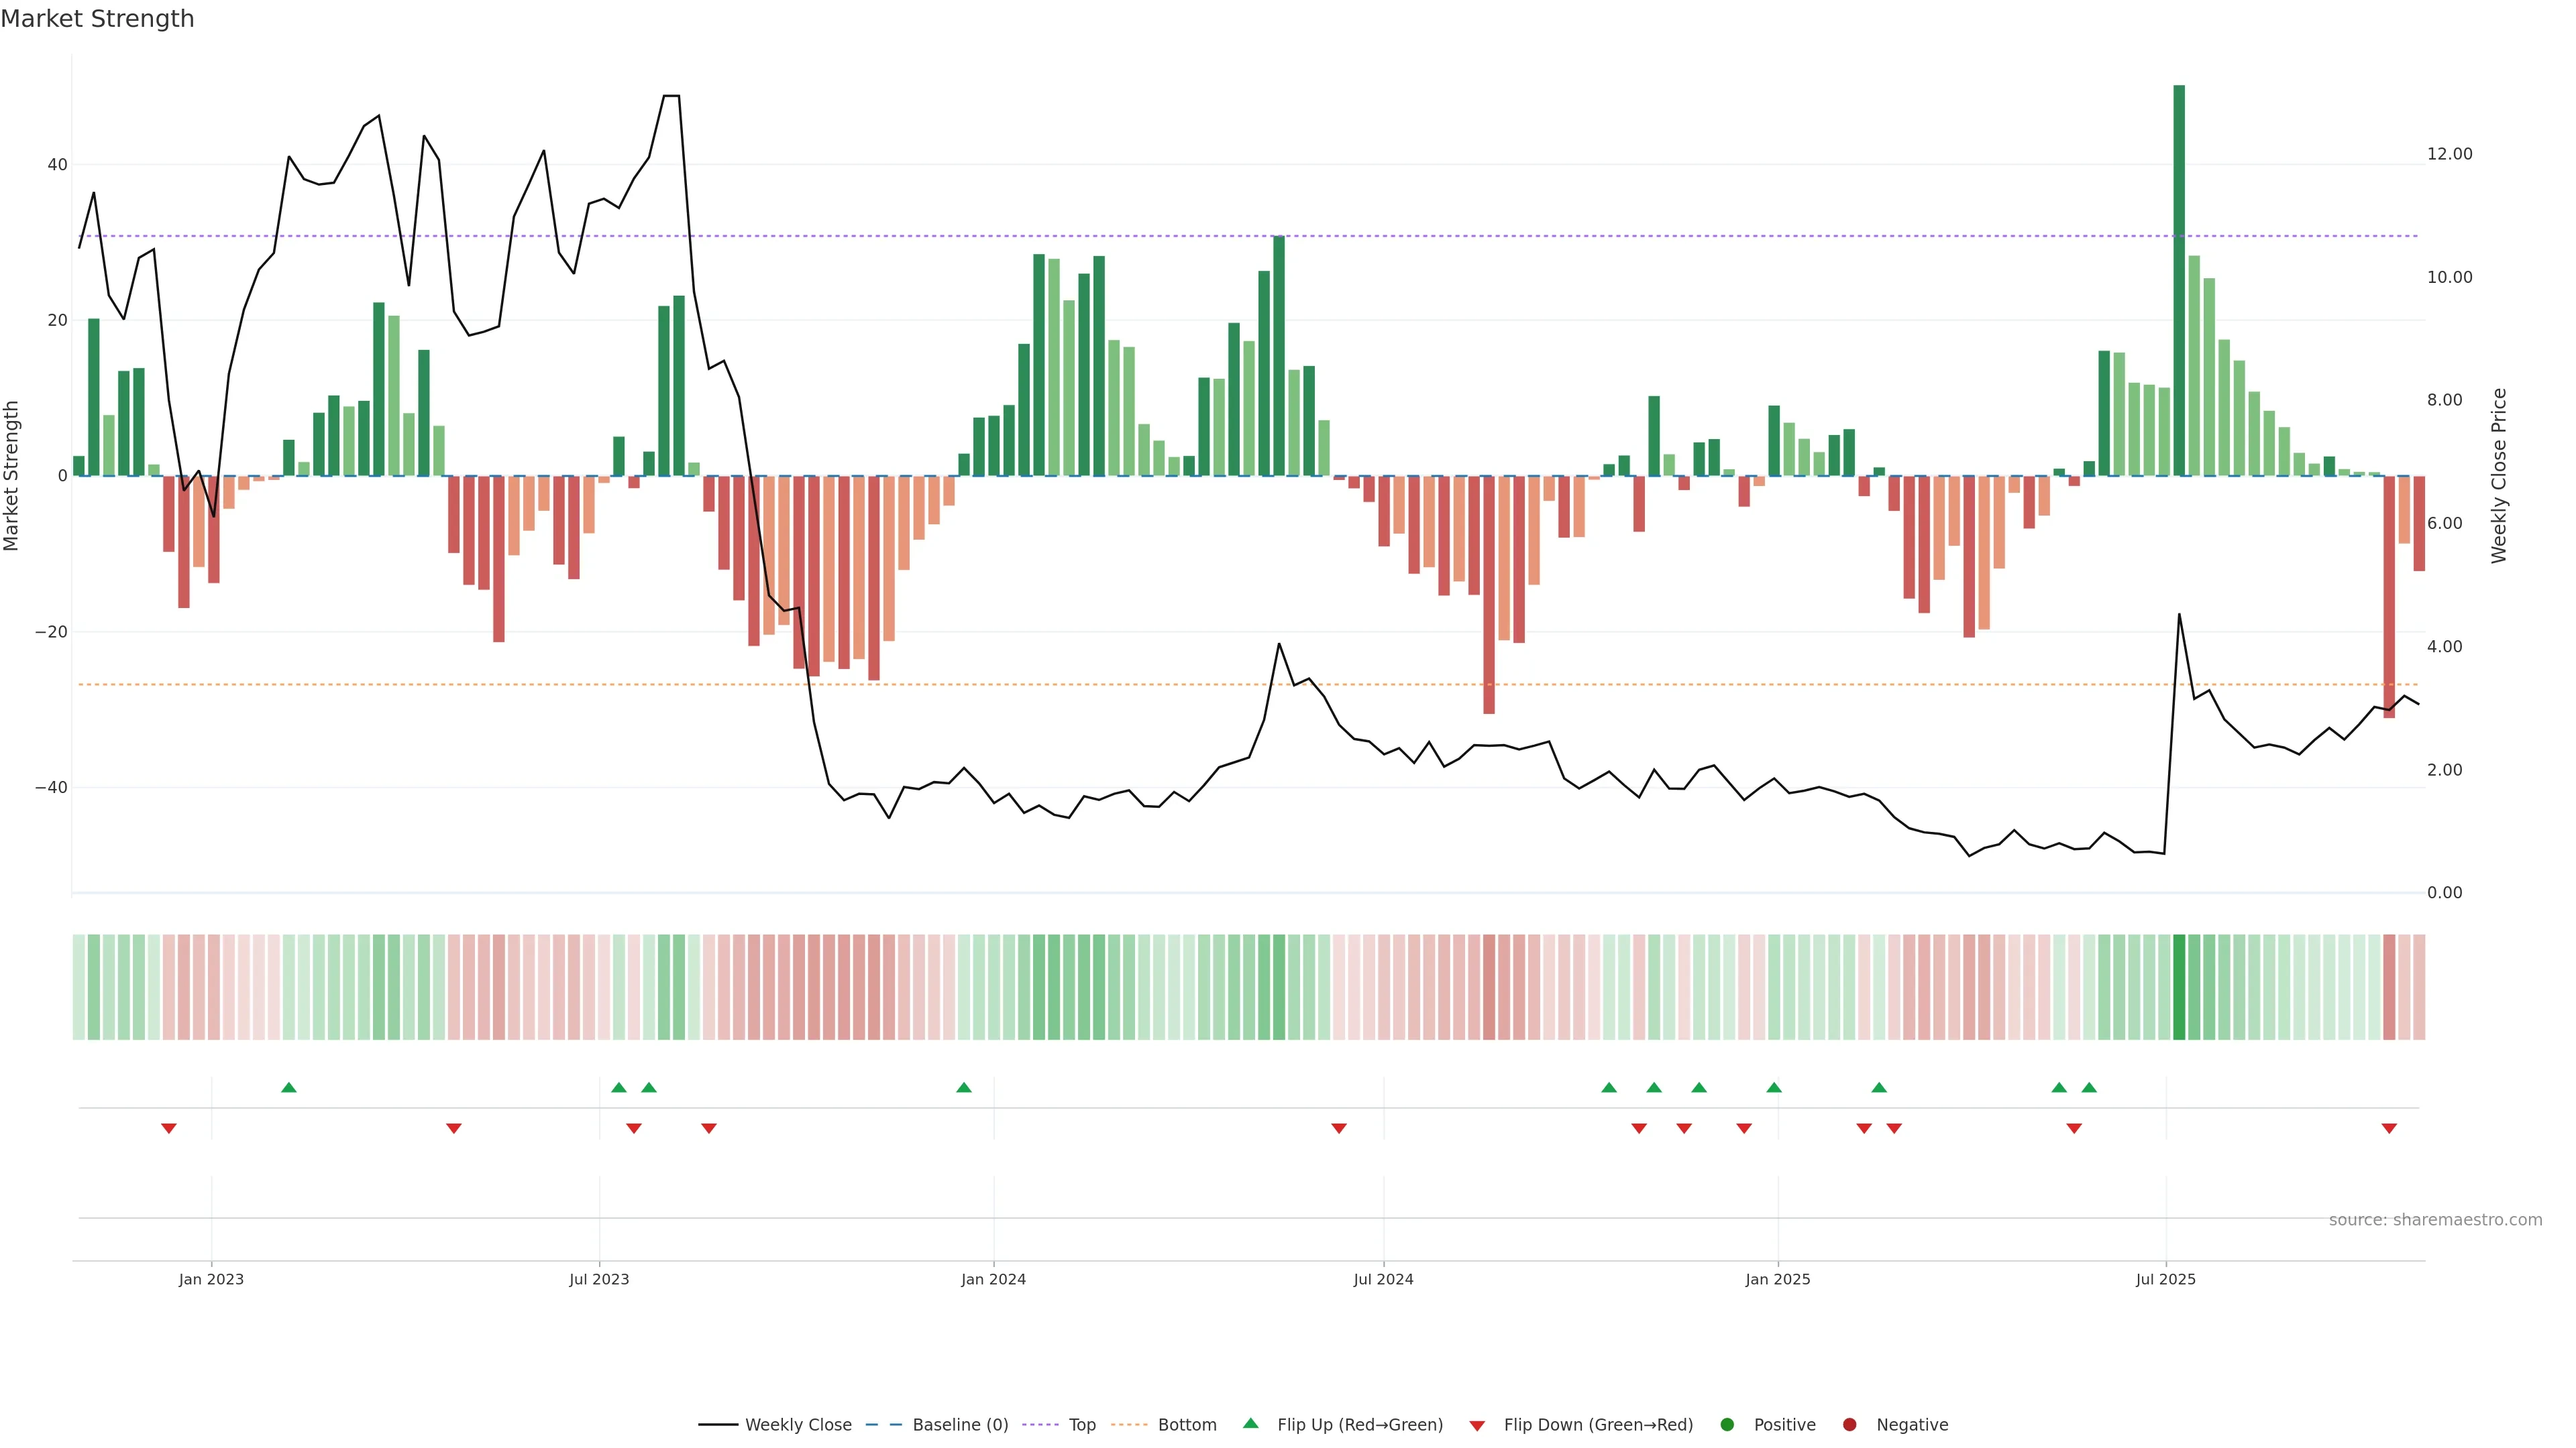Screen dimensions: 2576x1448
Task: Click the darkest green heatmap strip cell
Action: coord(2179,986)
